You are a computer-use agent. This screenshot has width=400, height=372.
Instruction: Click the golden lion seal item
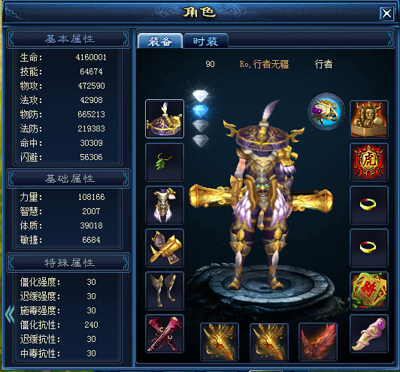tap(369, 119)
